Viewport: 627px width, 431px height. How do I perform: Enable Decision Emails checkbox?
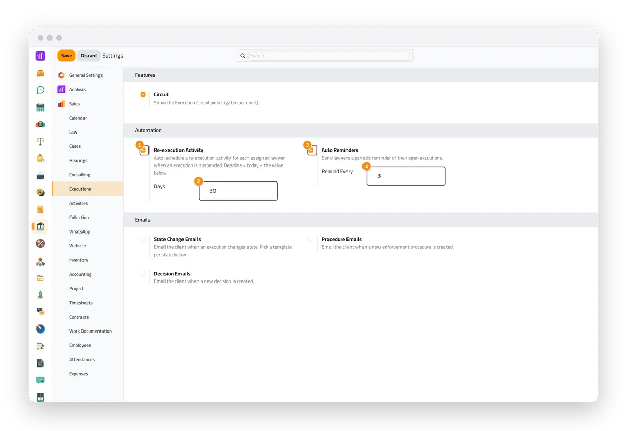[x=143, y=274]
